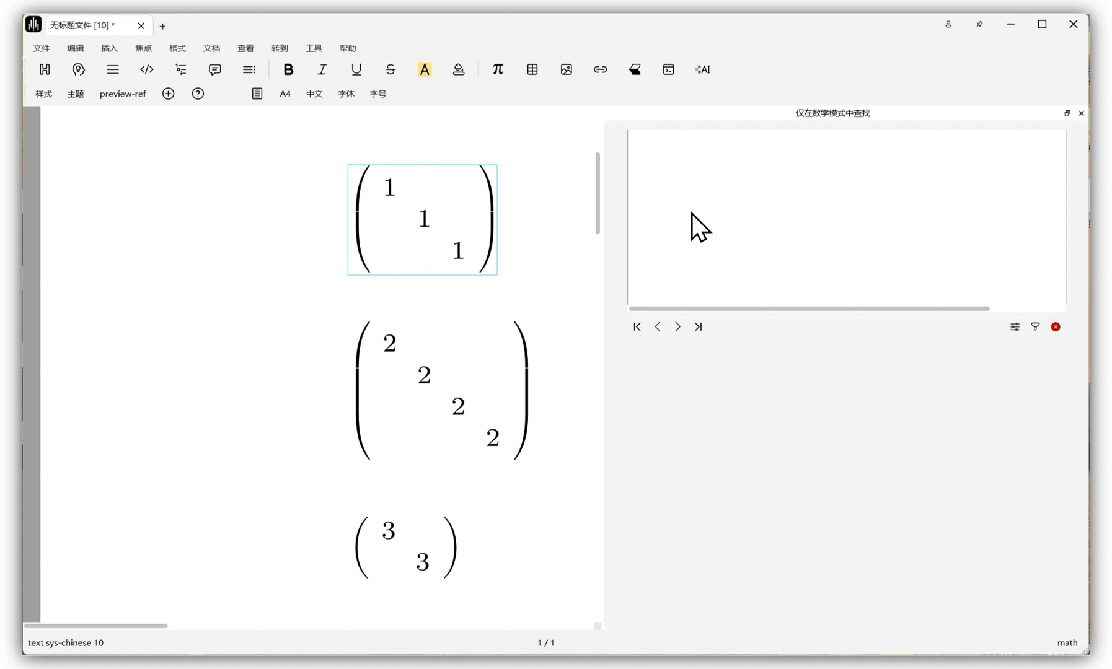The height and width of the screenshot is (669, 1112).
Task: Click the Bold formatting icon
Action: (x=288, y=69)
